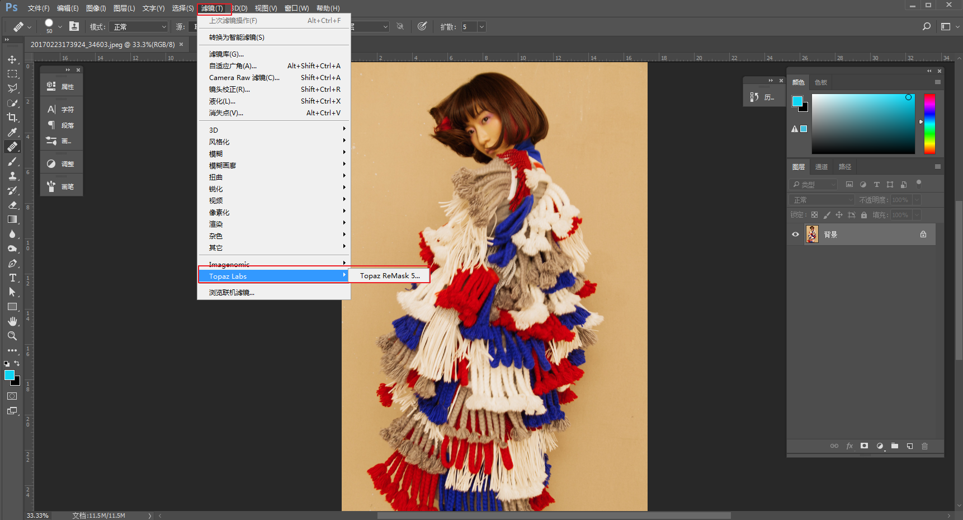Screen dimensions: 963x520
Task: Click foreground color swatch in Color panel
Action: tap(797, 101)
